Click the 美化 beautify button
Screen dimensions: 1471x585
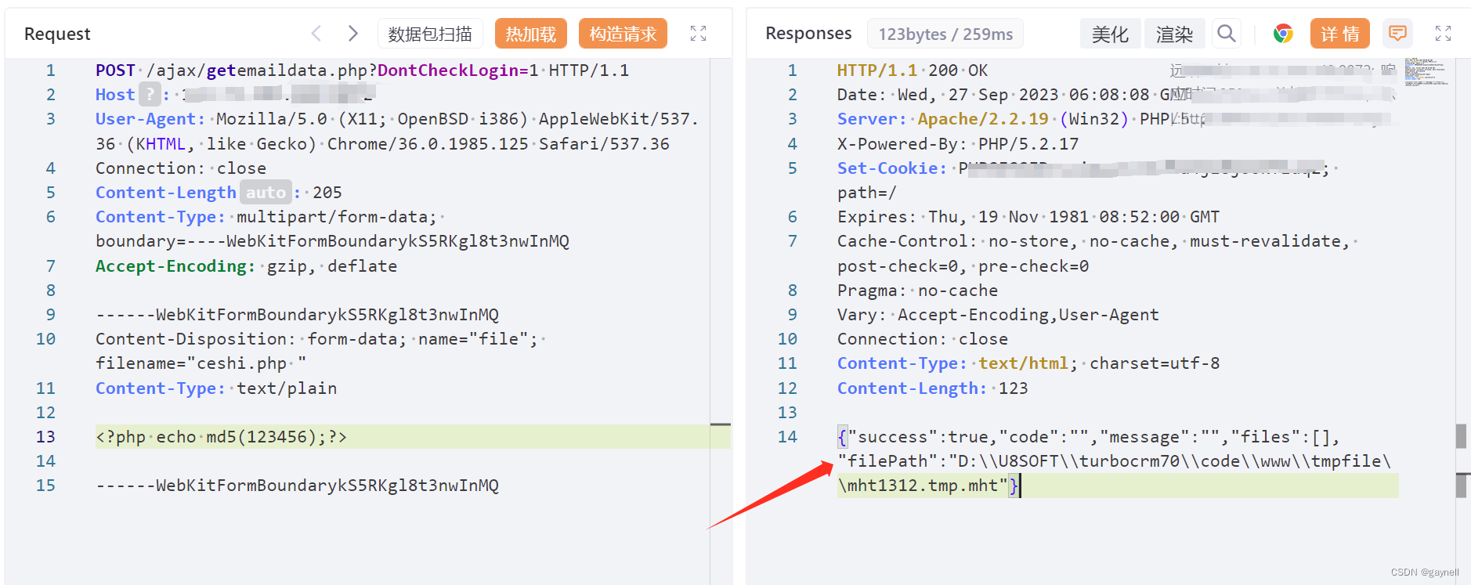point(1111,34)
